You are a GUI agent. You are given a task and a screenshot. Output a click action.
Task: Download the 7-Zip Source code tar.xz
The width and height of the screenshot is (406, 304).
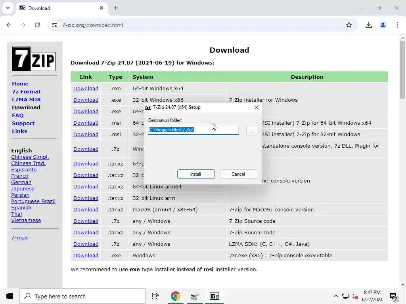coord(86,232)
